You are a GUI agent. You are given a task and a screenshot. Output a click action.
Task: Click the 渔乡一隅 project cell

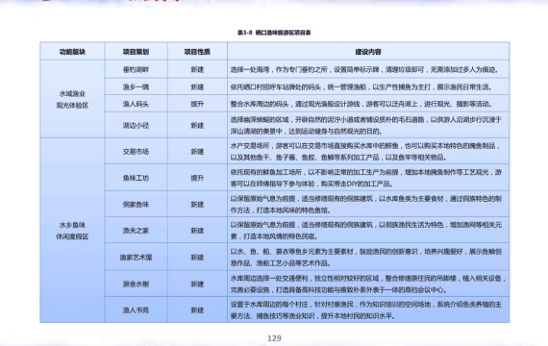tap(136, 86)
